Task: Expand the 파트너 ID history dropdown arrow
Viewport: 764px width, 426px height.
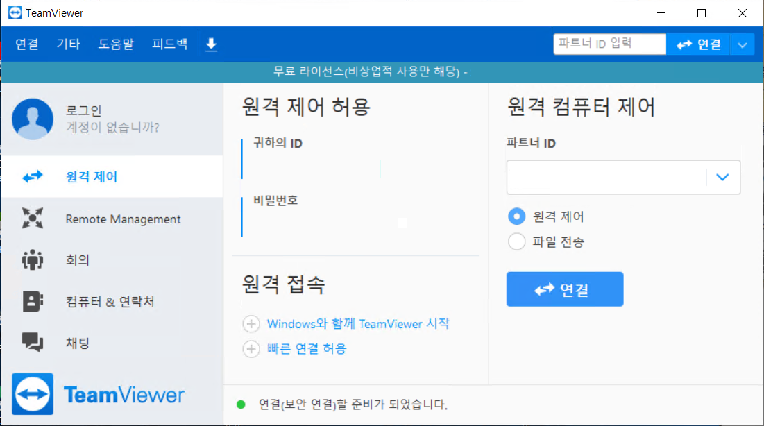Action: [x=722, y=177]
